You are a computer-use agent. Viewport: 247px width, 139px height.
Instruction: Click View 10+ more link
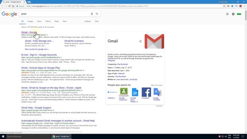coord(156,85)
